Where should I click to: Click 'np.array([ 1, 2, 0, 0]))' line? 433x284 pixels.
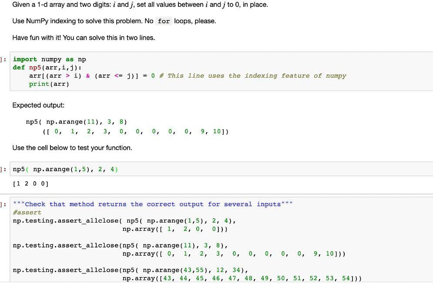point(175,229)
